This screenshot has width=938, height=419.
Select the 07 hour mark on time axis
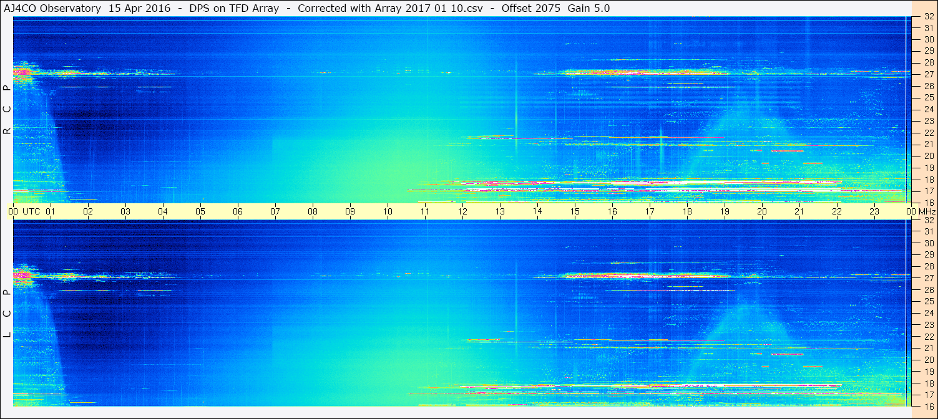(275, 211)
